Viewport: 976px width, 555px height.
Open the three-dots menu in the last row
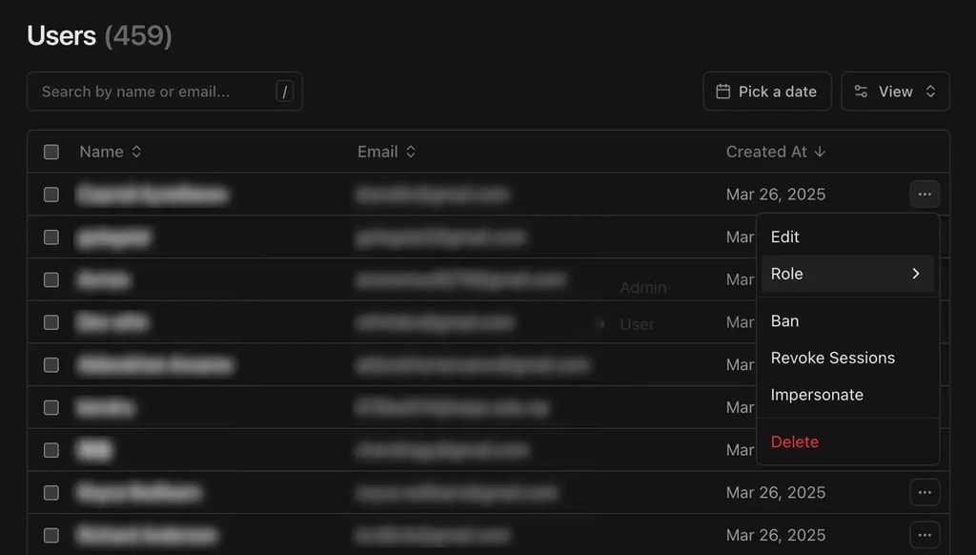click(925, 535)
